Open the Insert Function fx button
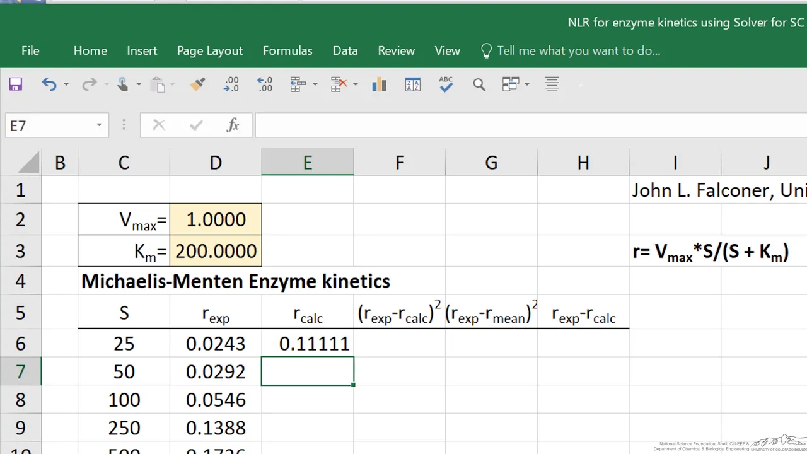This screenshot has height=454, width=807. point(233,125)
